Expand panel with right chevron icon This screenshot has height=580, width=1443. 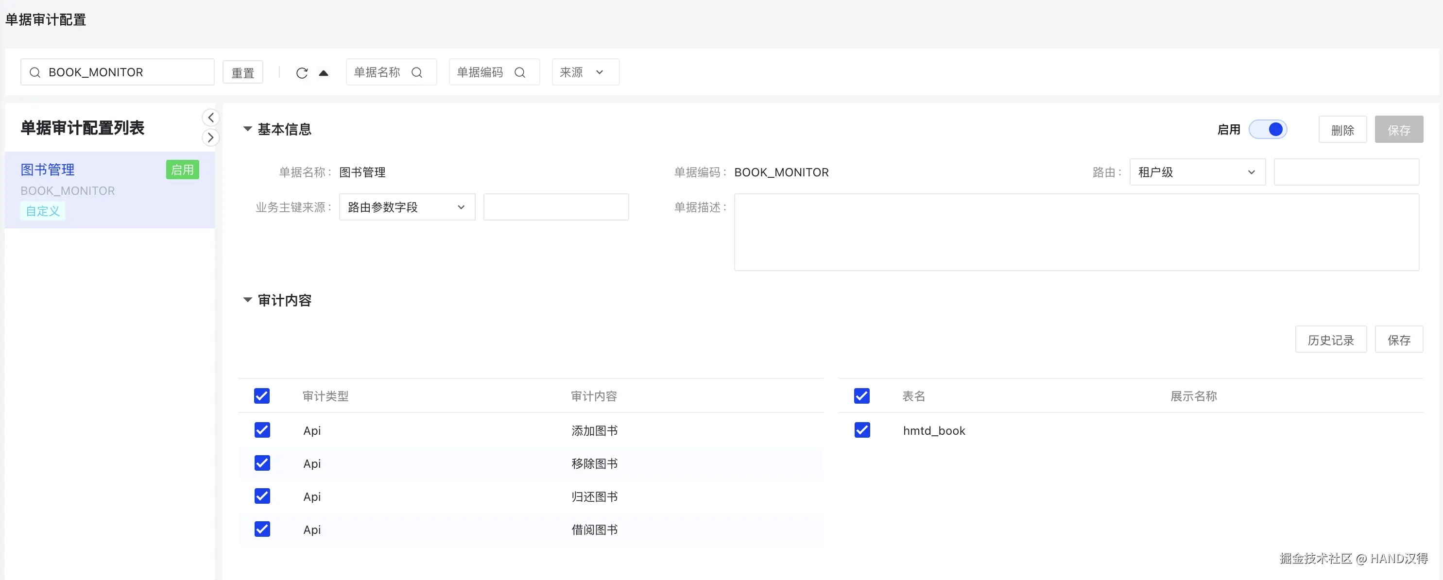(211, 137)
